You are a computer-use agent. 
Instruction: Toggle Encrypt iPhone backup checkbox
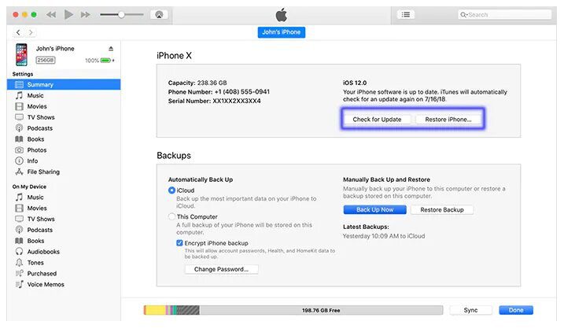click(179, 243)
